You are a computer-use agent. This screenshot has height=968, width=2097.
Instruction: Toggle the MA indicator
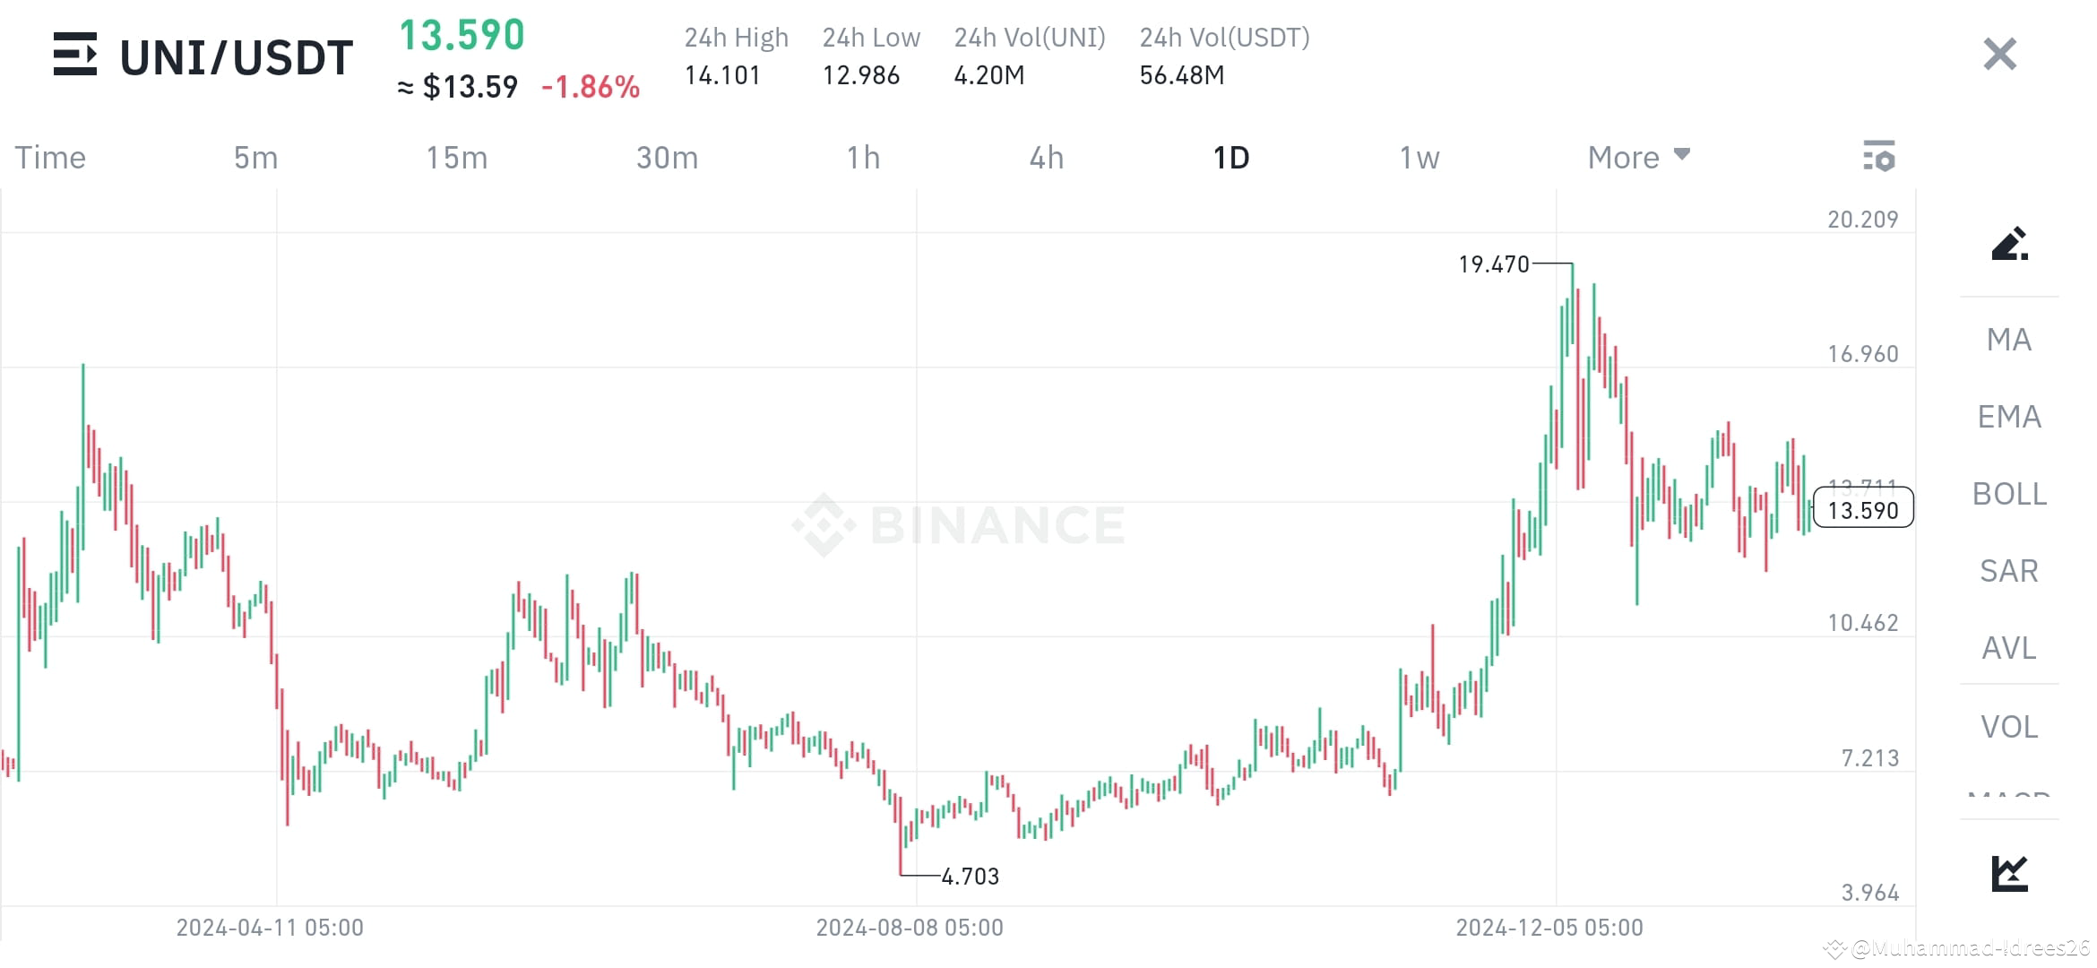pos(2007,340)
